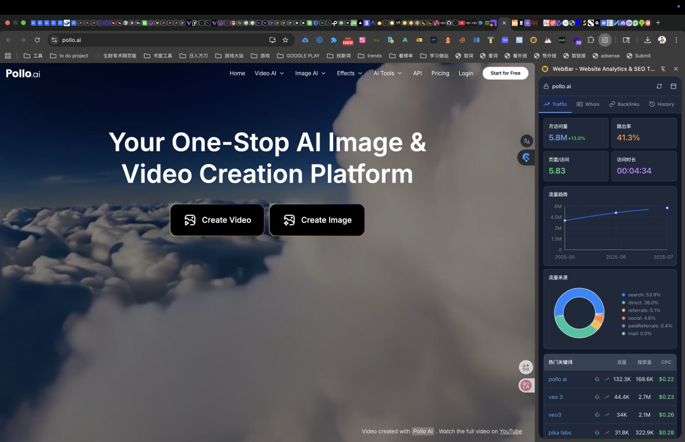The width and height of the screenshot is (685, 442).
Task: Expand the Effects menu
Action: 349,73
